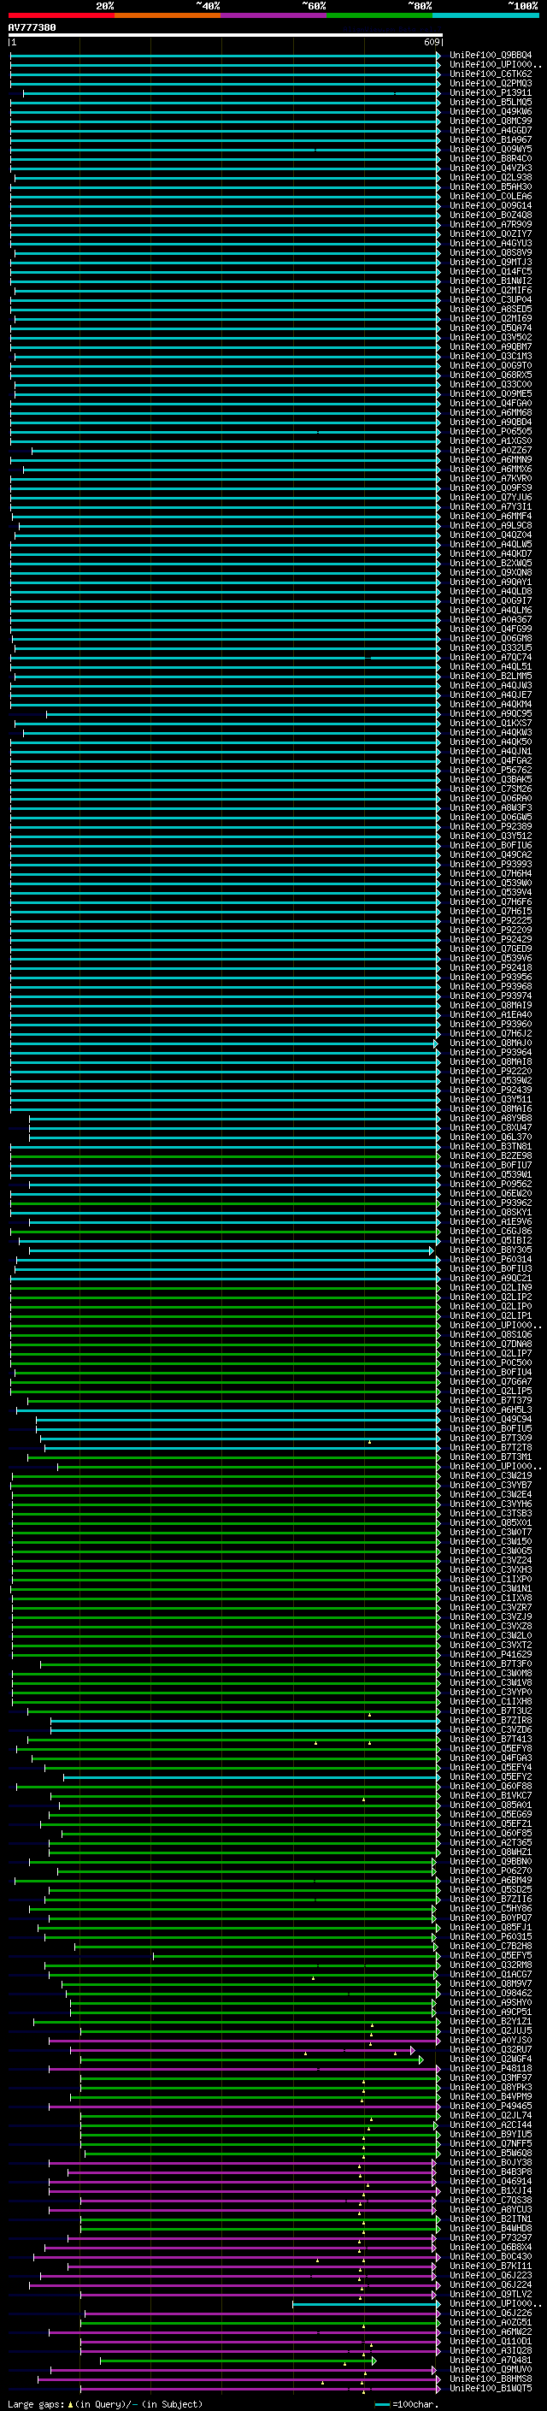Select the UniRef100_A4GYU3 label

coord(491,244)
